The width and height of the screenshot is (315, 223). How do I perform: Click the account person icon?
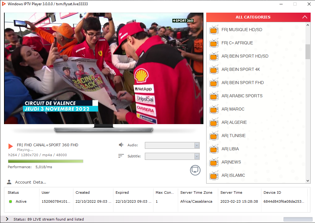pyautogui.click(x=9, y=182)
